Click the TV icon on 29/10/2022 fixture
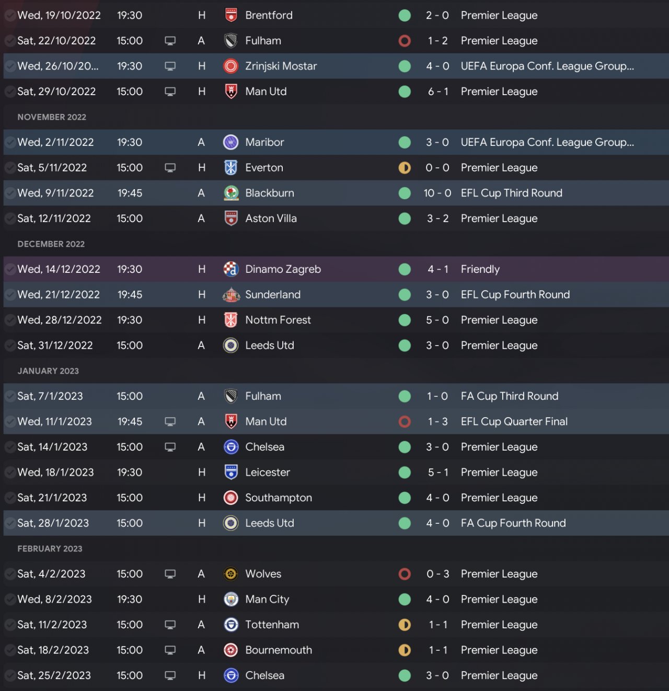 coord(170,91)
